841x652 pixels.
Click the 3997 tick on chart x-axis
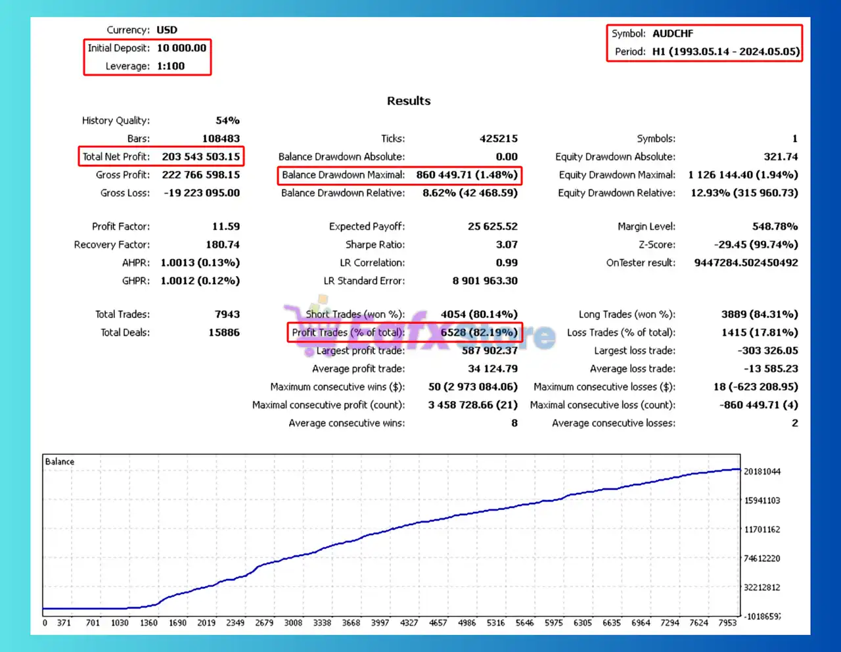coord(380,622)
